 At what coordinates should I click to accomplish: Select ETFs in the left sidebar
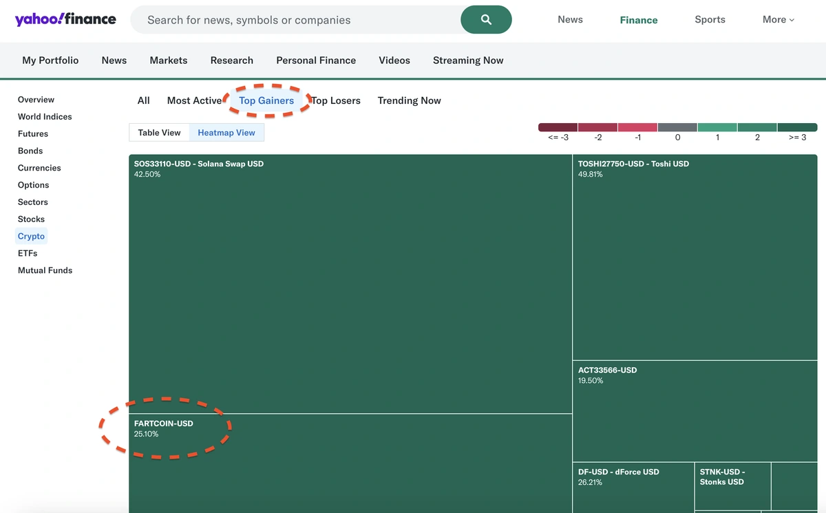click(x=28, y=254)
